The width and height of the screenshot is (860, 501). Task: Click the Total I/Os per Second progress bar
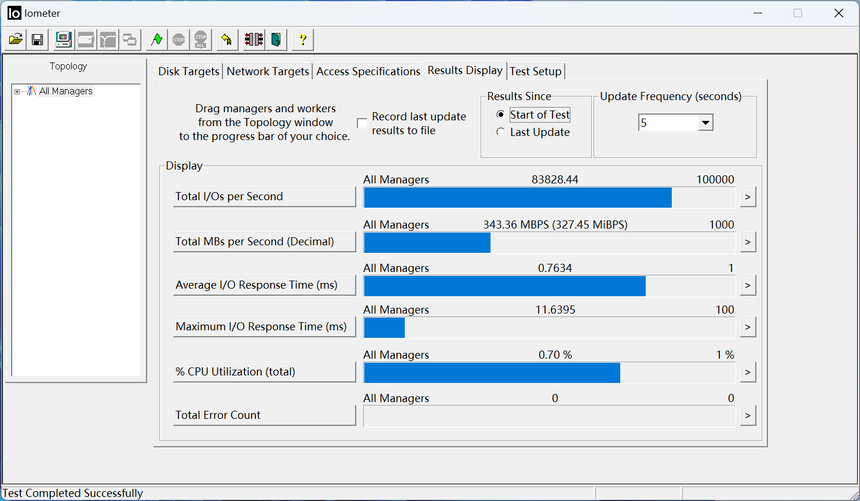tap(550, 197)
